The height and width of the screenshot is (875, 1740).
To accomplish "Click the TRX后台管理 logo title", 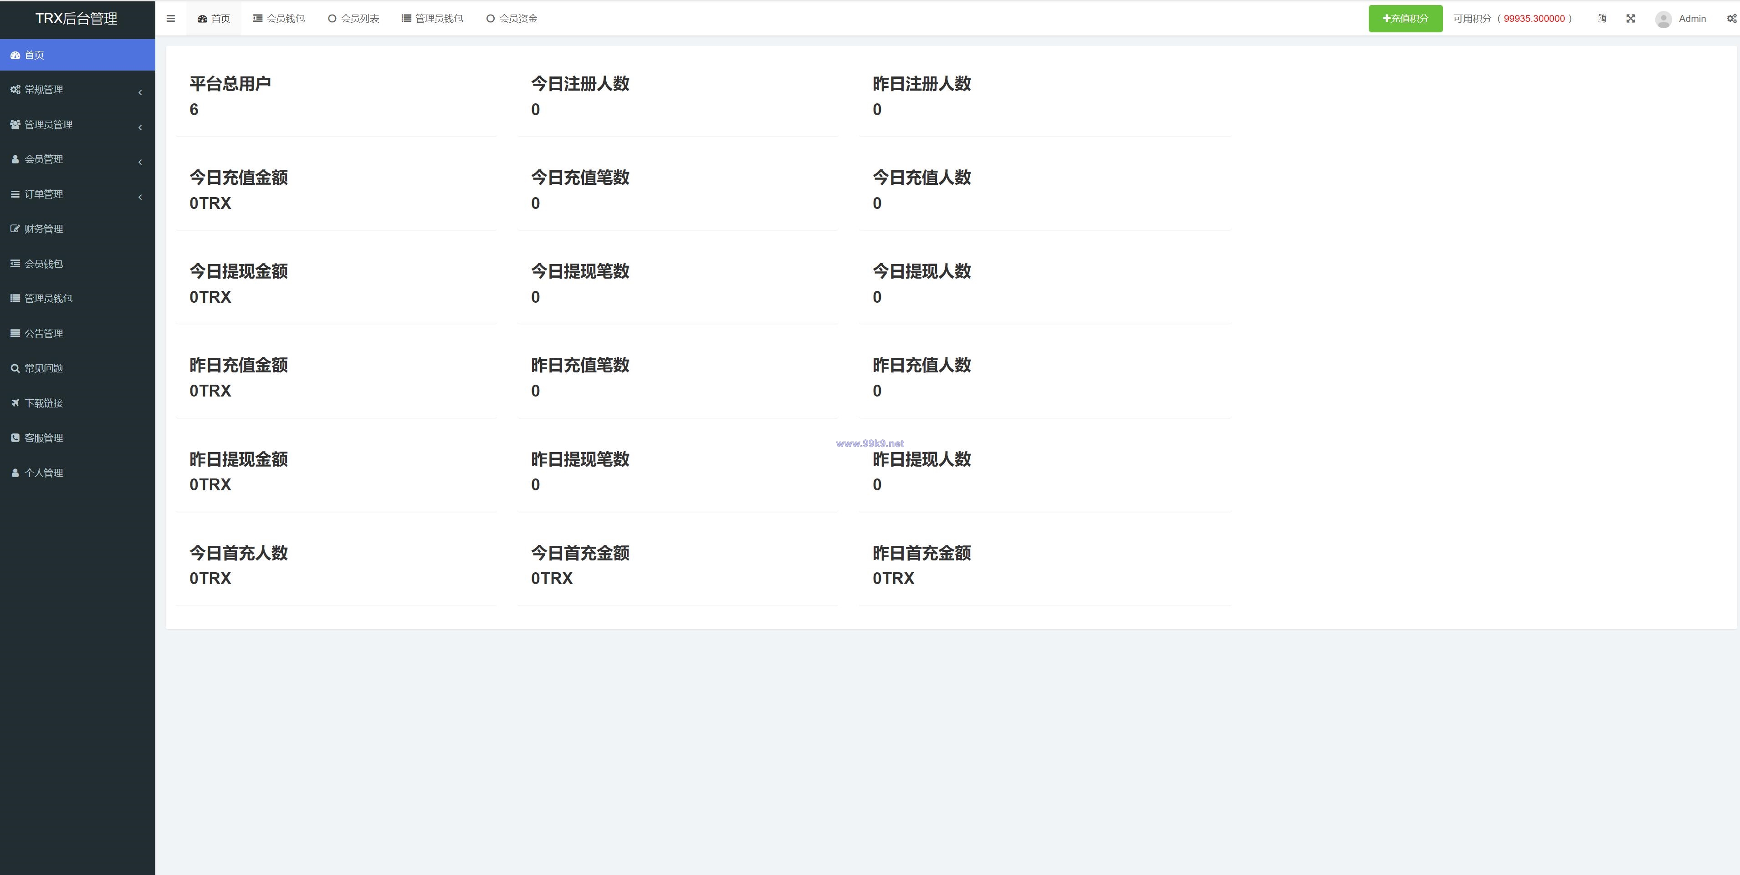I will pyautogui.click(x=77, y=19).
